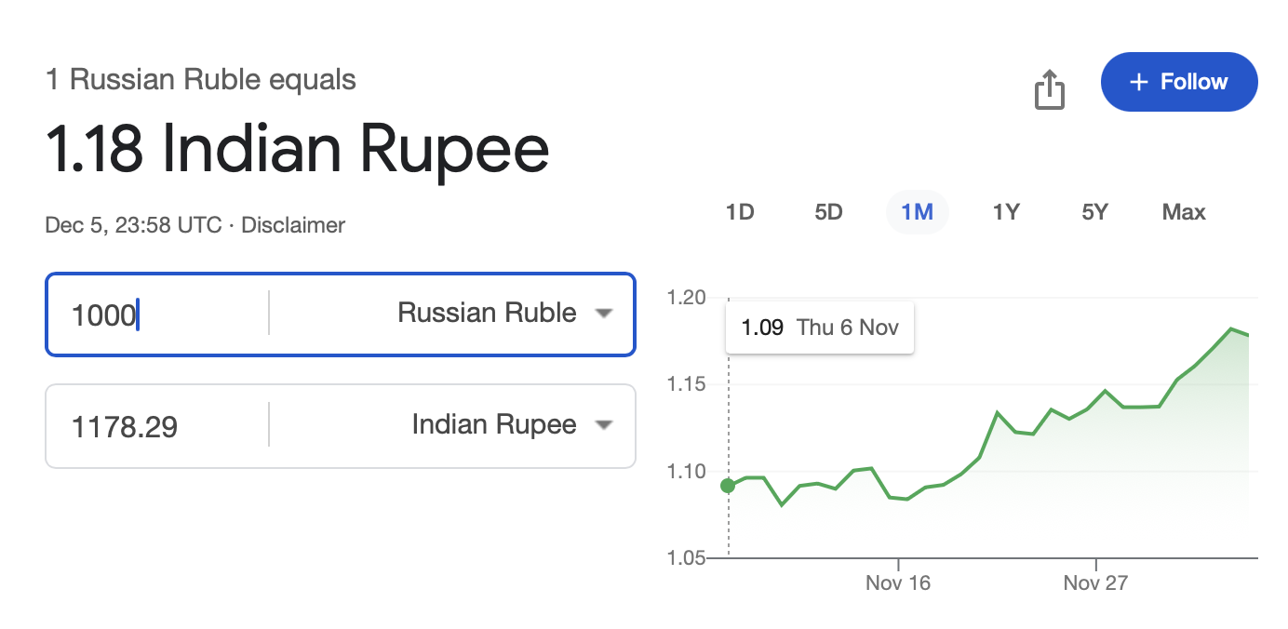Viewport: 1288px width, 629px height.
Task: Show the Max chart range
Action: point(1184,212)
